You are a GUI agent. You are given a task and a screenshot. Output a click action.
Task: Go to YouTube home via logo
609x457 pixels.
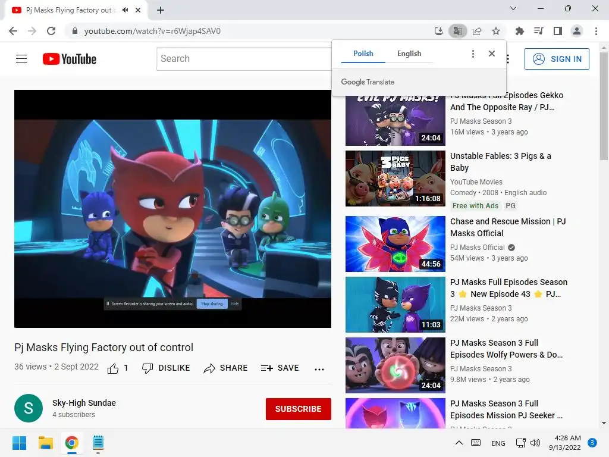(70, 59)
